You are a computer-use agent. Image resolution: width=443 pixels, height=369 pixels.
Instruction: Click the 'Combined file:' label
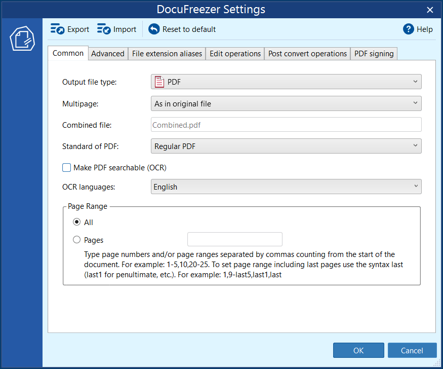pos(87,125)
